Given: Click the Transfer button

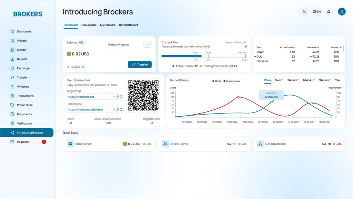Looking at the screenshot, I should pos(140,64).
